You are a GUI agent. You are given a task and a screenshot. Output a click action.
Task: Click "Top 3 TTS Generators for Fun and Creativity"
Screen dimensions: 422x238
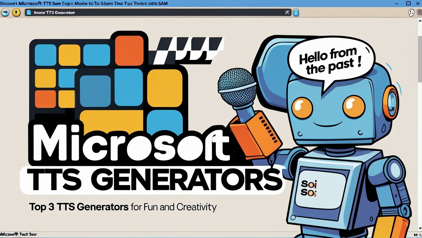click(x=123, y=207)
